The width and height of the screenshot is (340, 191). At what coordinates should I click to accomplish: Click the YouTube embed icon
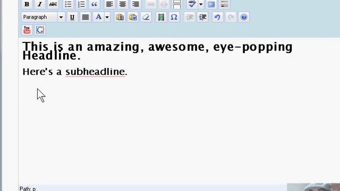(27, 30)
